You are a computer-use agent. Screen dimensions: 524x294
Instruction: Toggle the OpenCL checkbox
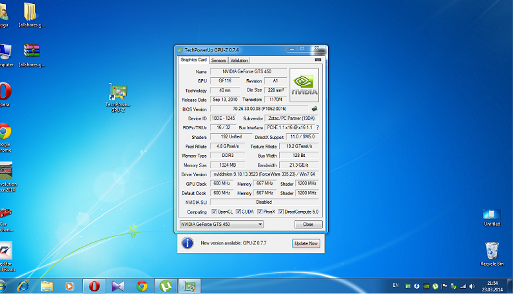pos(214,212)
